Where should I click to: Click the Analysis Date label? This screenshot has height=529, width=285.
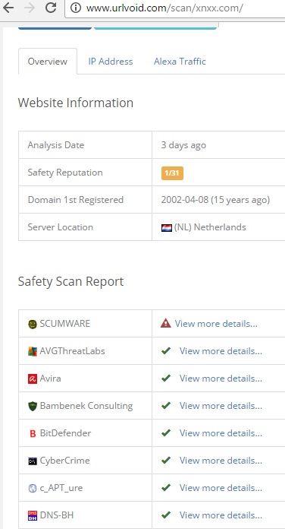click(x=56, y=145)
